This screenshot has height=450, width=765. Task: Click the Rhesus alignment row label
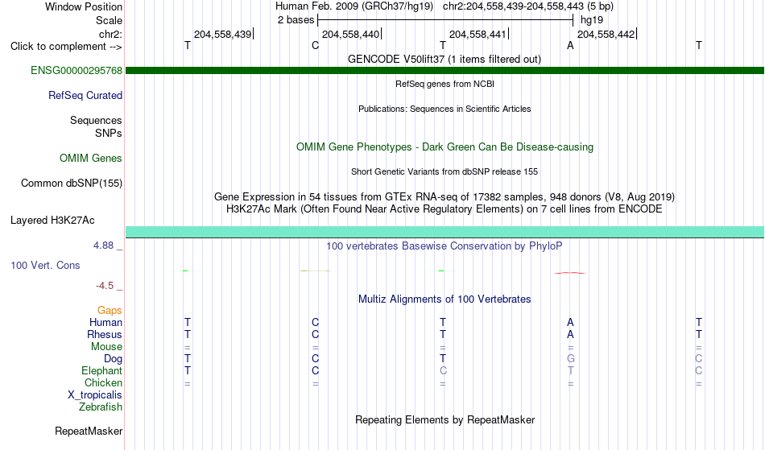(105, 335)
